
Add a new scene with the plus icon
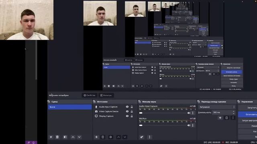tap(51, 137)
